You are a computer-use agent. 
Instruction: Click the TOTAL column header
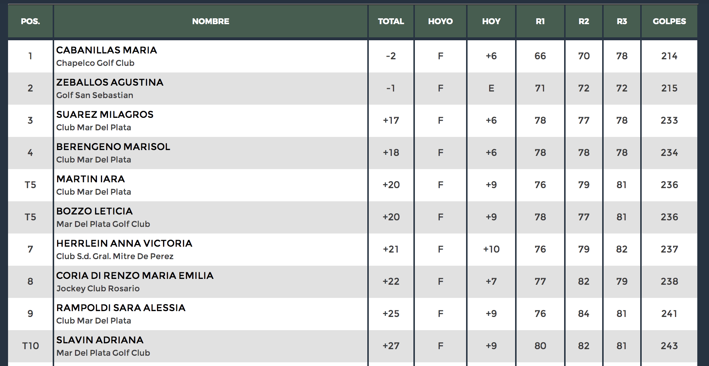point(391,21)
